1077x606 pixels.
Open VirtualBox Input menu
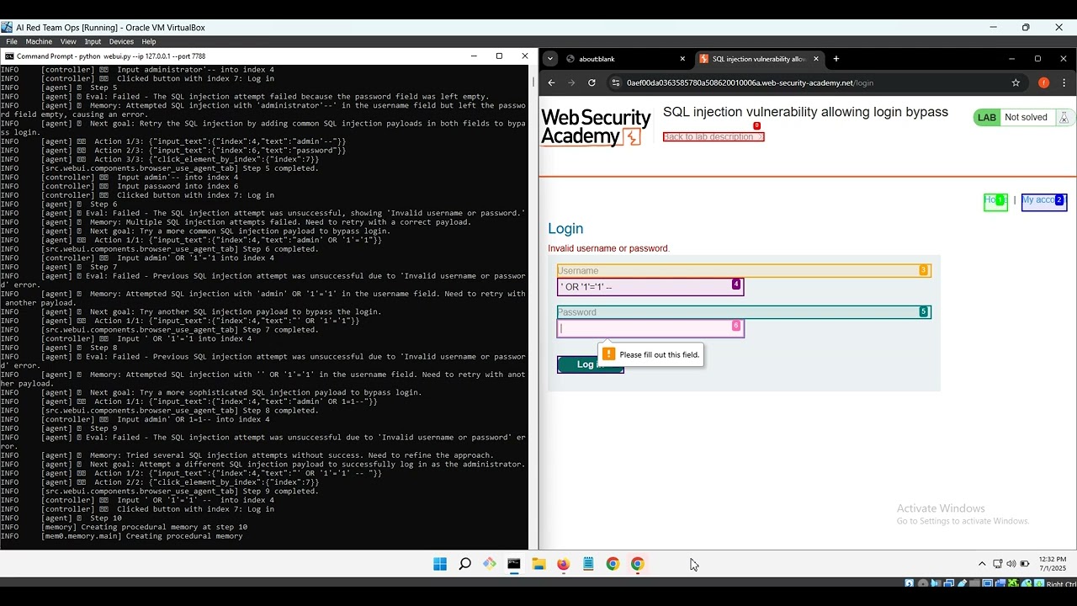click(x=93, y=41)
